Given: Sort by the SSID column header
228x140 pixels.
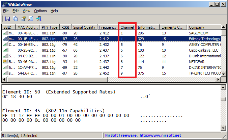Looking at the screenshot, I should [x=9, y=27].
